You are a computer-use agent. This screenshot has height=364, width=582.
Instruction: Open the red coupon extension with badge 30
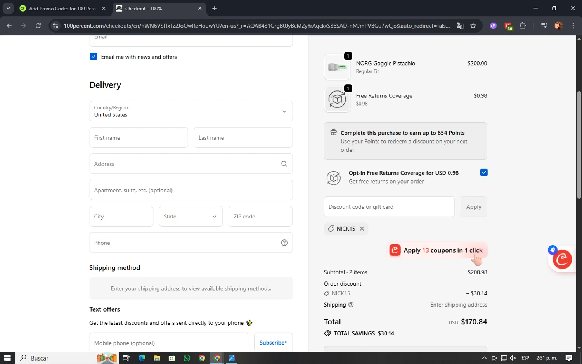point(508,26)
